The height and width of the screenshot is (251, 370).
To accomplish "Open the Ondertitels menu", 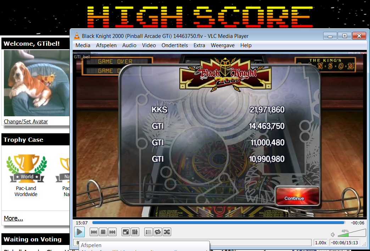I will [x=175, y=45].
